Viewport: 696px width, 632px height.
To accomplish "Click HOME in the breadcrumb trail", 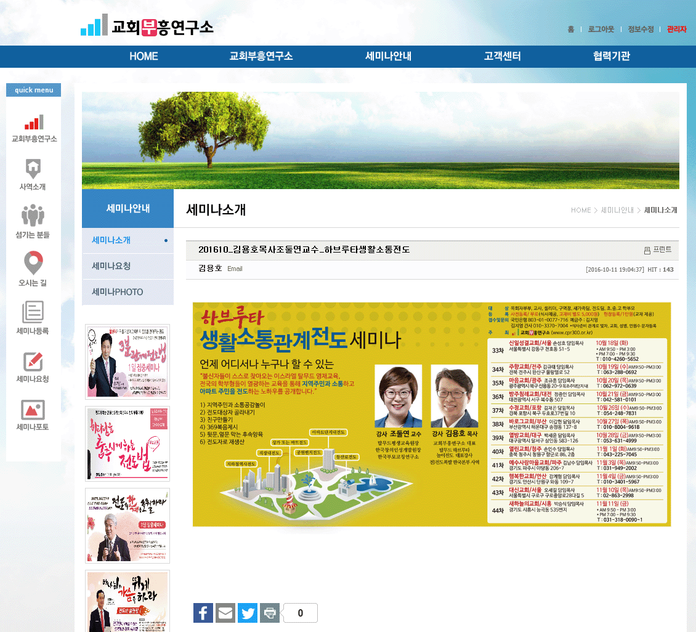I will coord(581,211).
